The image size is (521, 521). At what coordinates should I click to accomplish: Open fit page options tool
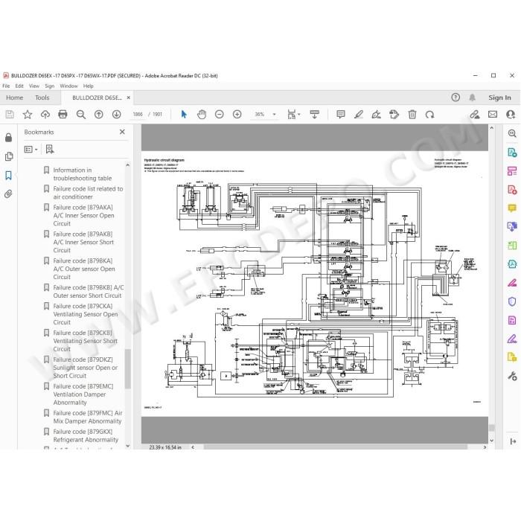click(x=293, y=115)
